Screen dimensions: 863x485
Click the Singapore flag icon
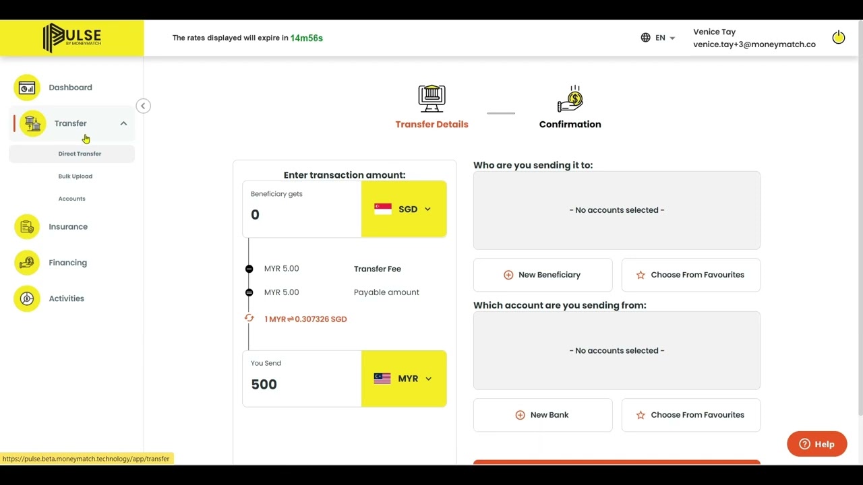click(383, 209)
